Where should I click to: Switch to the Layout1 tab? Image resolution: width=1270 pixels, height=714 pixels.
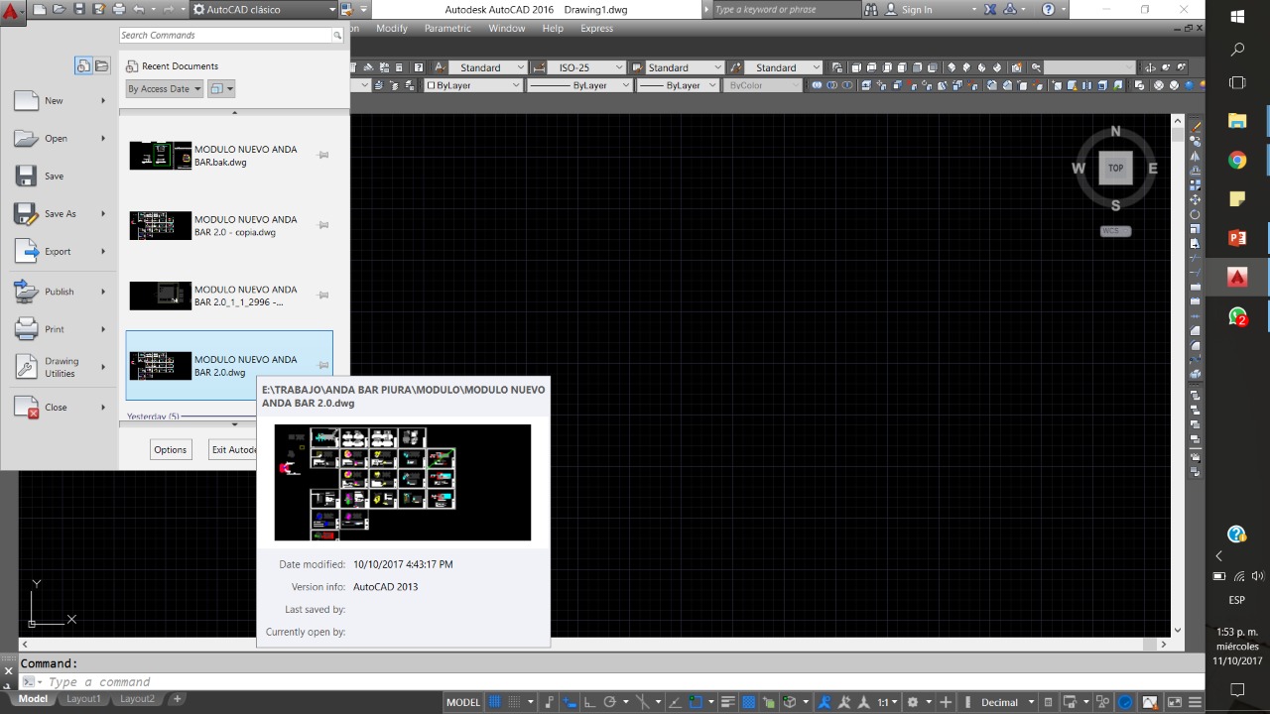pyautogui.click(x=82, y=699)
